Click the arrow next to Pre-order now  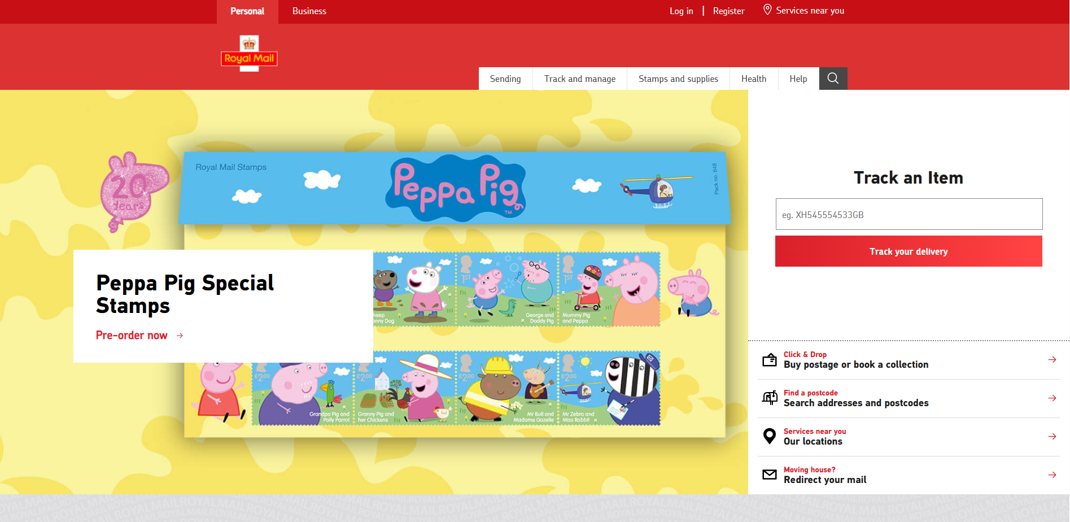180,336
